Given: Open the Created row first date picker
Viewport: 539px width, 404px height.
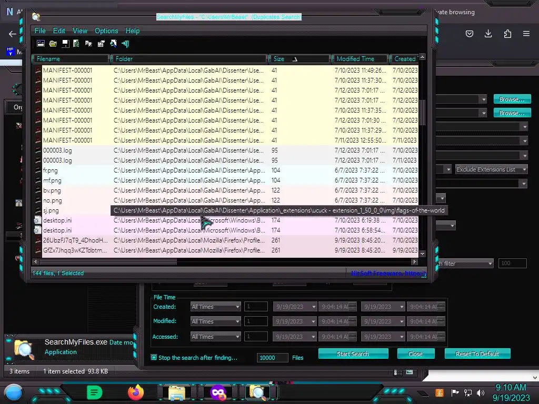Looking at the screenshot, I should [295, 307].
